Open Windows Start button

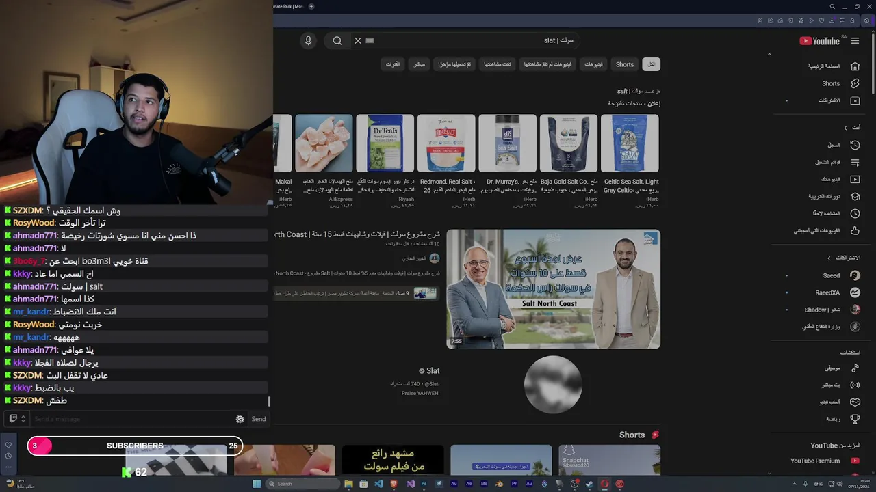257,484
